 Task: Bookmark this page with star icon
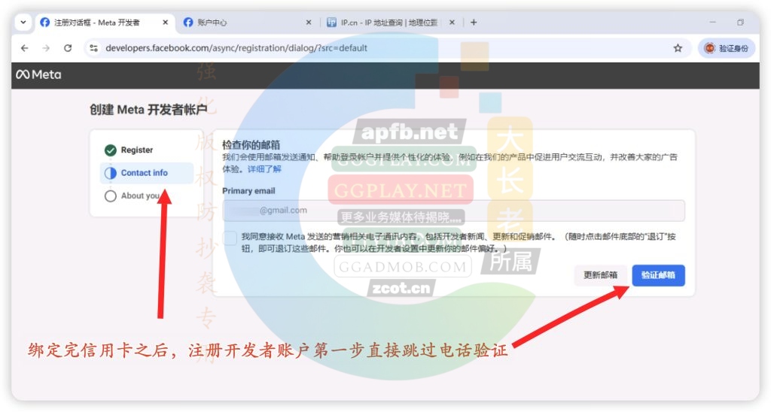(x=678, y=48)
